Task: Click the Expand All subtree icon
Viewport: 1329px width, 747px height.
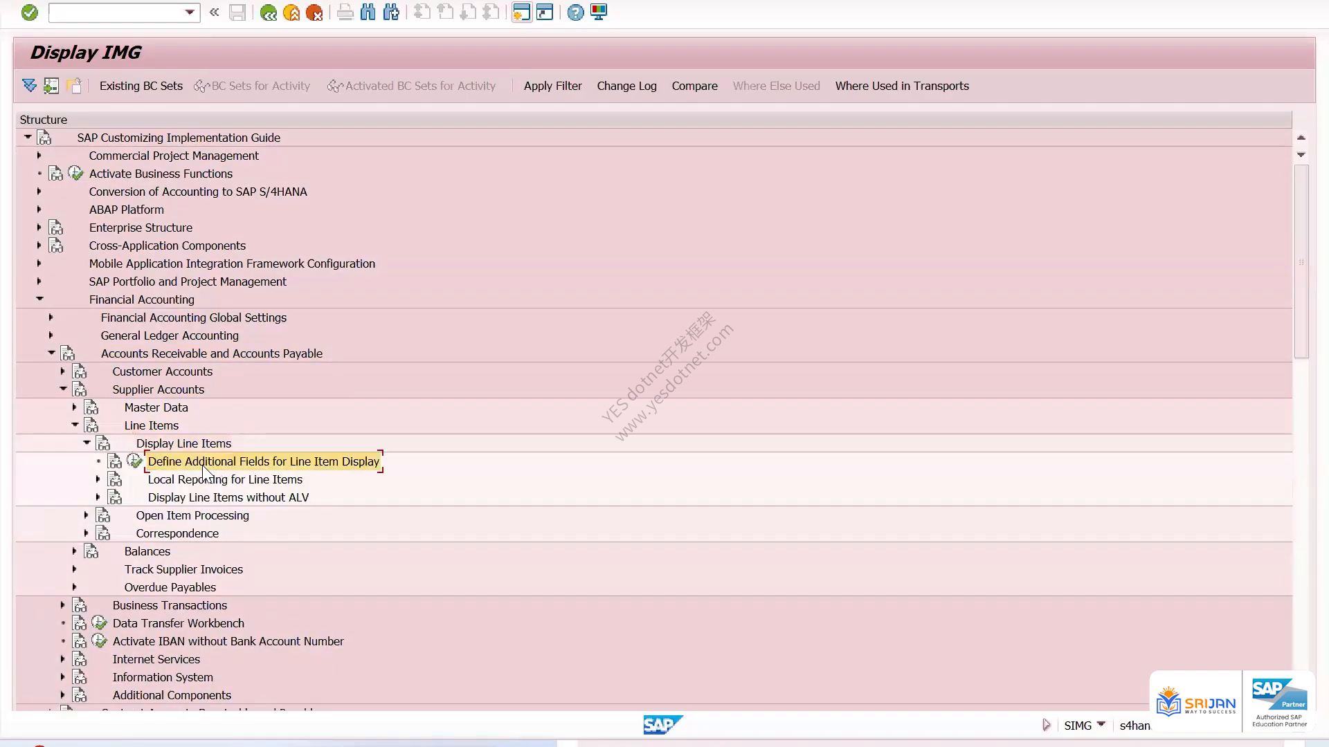Action: [x=29, y=86]
